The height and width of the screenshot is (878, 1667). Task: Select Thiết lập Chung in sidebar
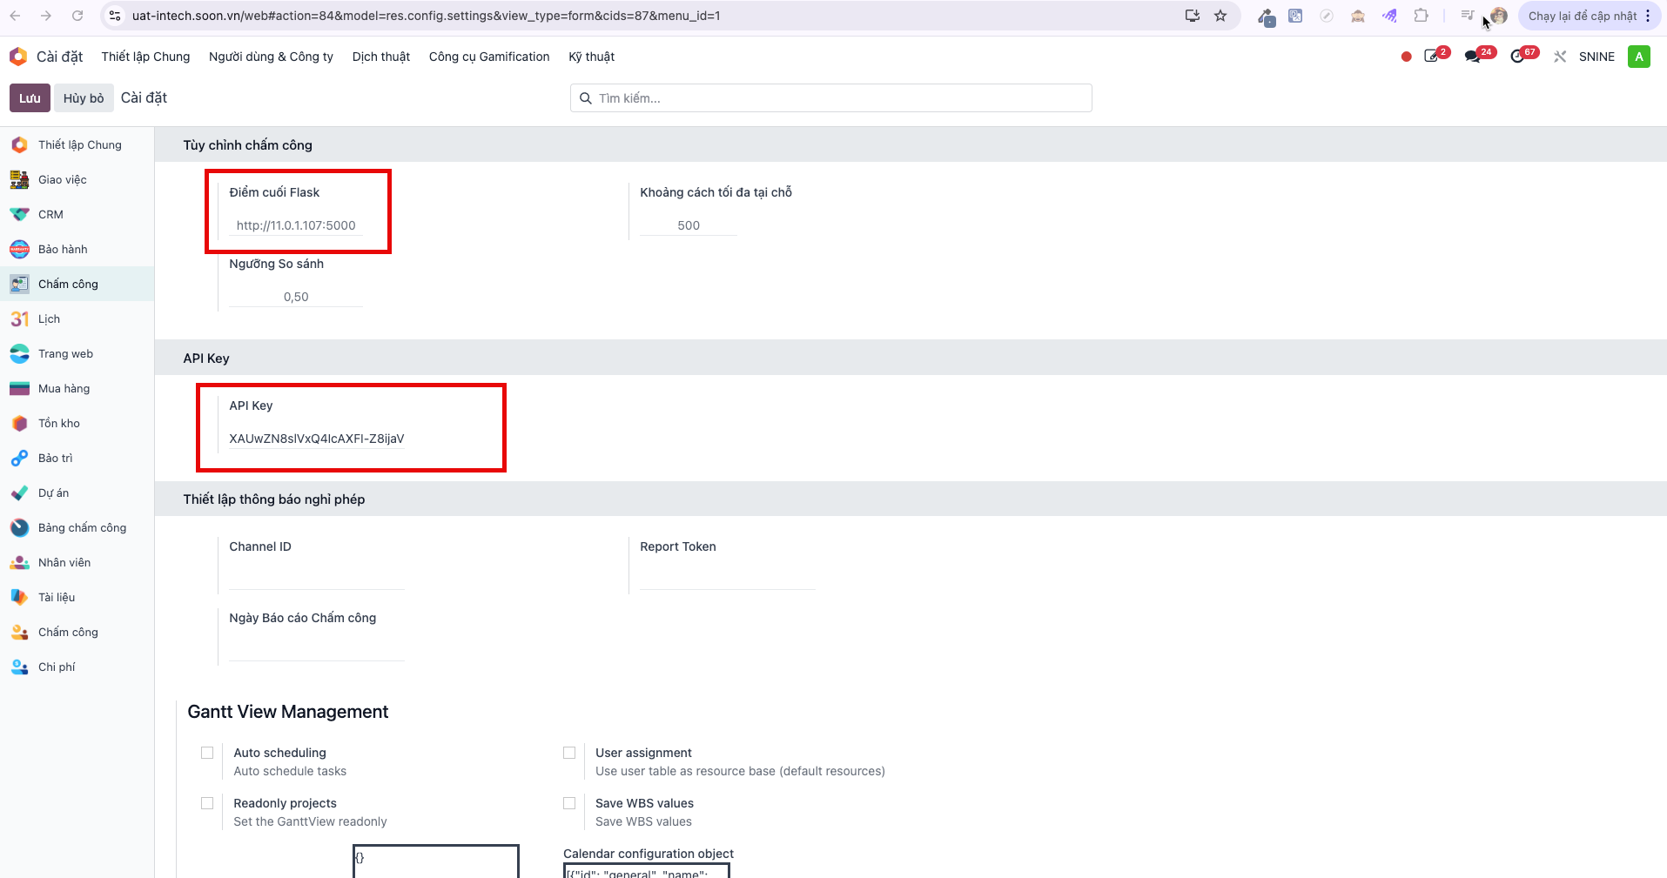click(x=77, y=144)
